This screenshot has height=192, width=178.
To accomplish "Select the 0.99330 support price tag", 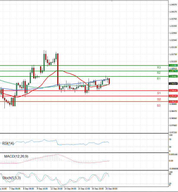I will tap(173, 96).
